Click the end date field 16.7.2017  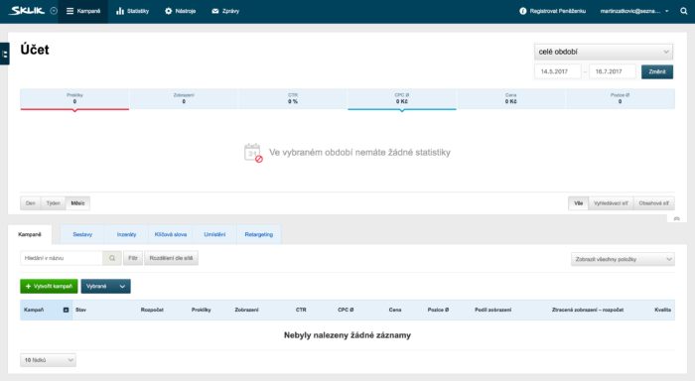tap(613, 71)
